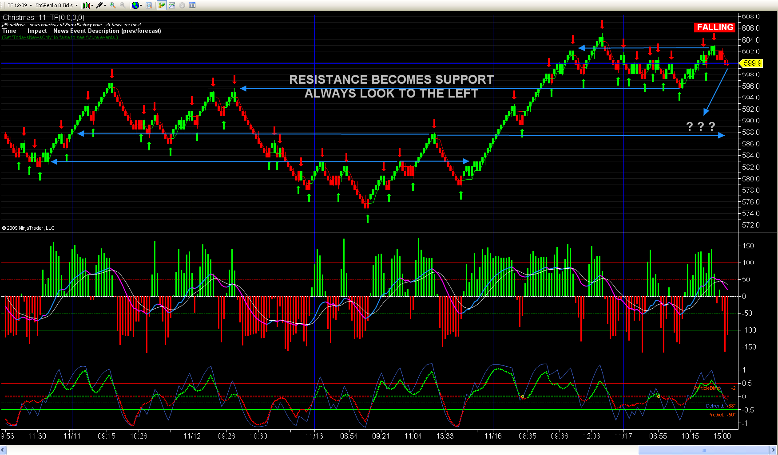Click the horizontal scrollbar thumb
The image size is (778, 455).
pos(703,450)
